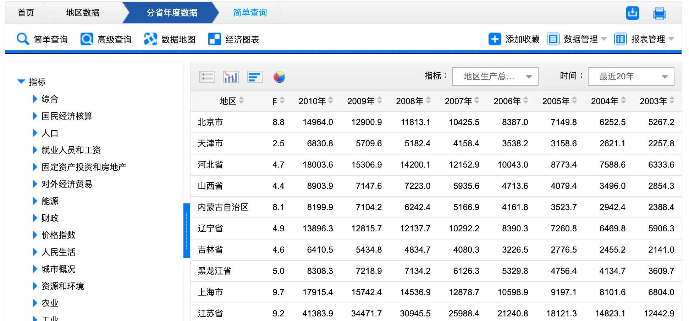Switch to horizontal bar chart view icon
Image resolution: width=689 pixels, height=321 pixels.
255,77
